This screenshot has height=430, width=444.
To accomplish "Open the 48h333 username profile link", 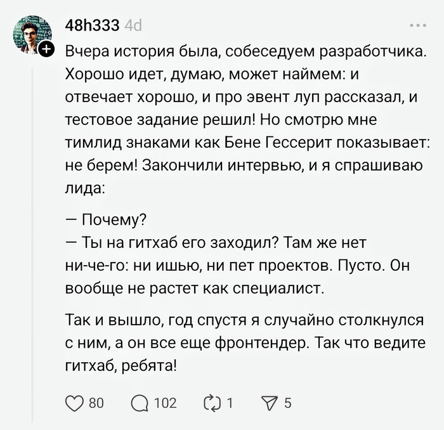I will coord(91,27).
